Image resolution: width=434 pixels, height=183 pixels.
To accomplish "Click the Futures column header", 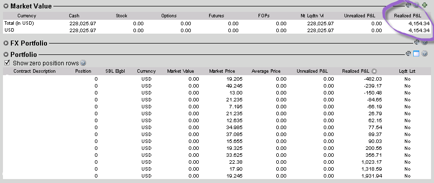I will tap(217, 16).
